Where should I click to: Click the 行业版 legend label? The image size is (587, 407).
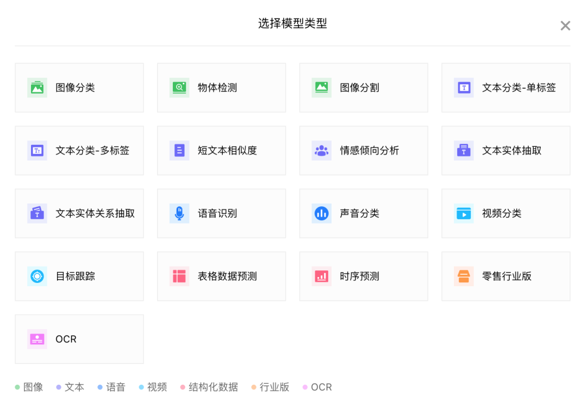pos(274,387)
